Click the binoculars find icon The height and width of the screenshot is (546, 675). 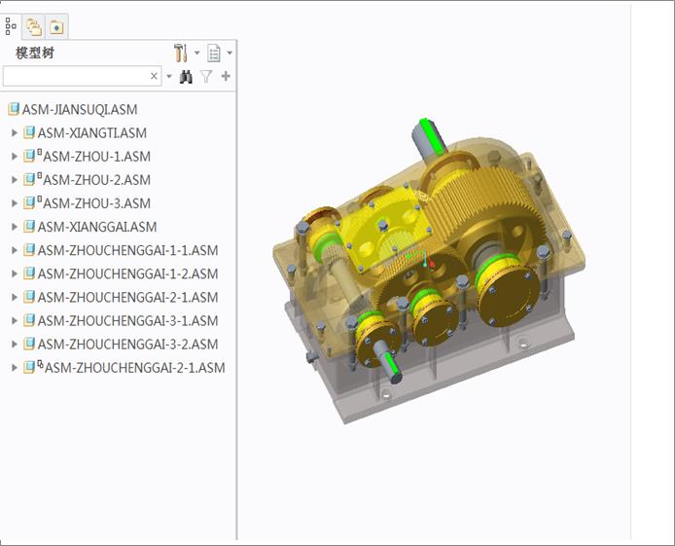pos(186,77)
